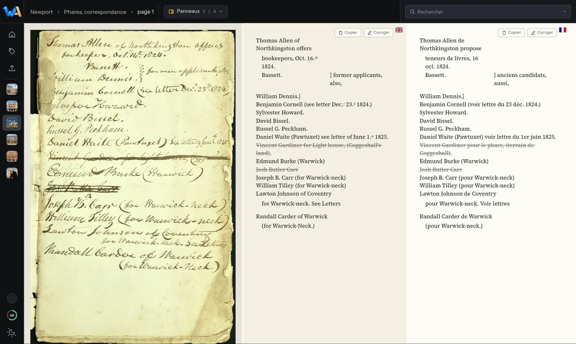The image size is (576, 344).
Task: Click struck-through 'Josh Butler Carr' in English panel
Action: (x=277, y=170)
